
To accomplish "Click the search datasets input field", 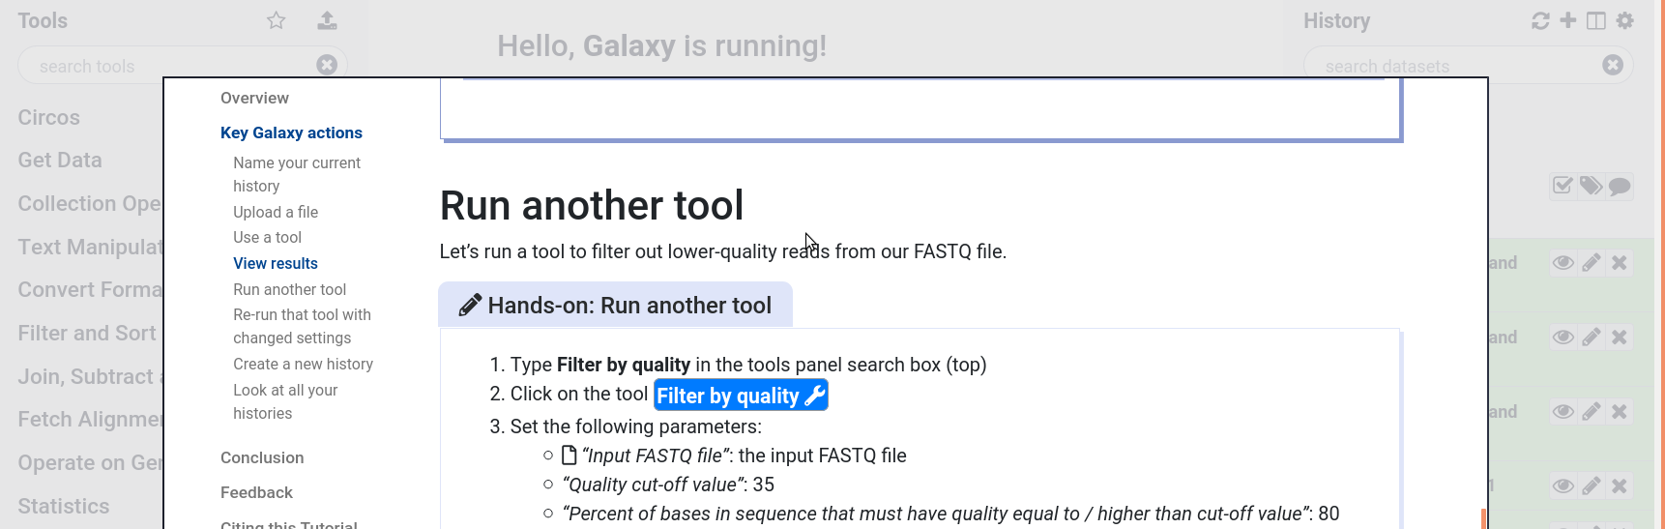I will coord(1450,66).
